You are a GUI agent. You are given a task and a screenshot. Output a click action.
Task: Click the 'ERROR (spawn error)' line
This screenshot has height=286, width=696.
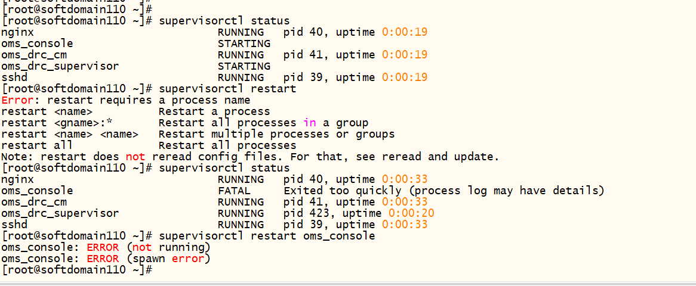[x=105, y=259]
